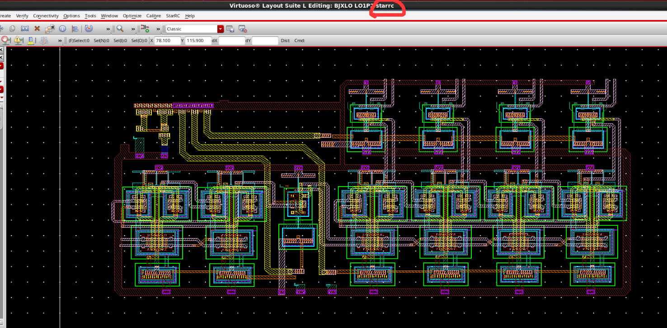Click the magnifier Zoom In icon
The image size is (667, 328).
click(x=120, y=28)
